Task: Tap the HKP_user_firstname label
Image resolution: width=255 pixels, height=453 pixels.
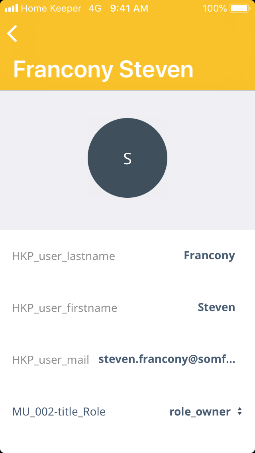Action: (65, 308)
